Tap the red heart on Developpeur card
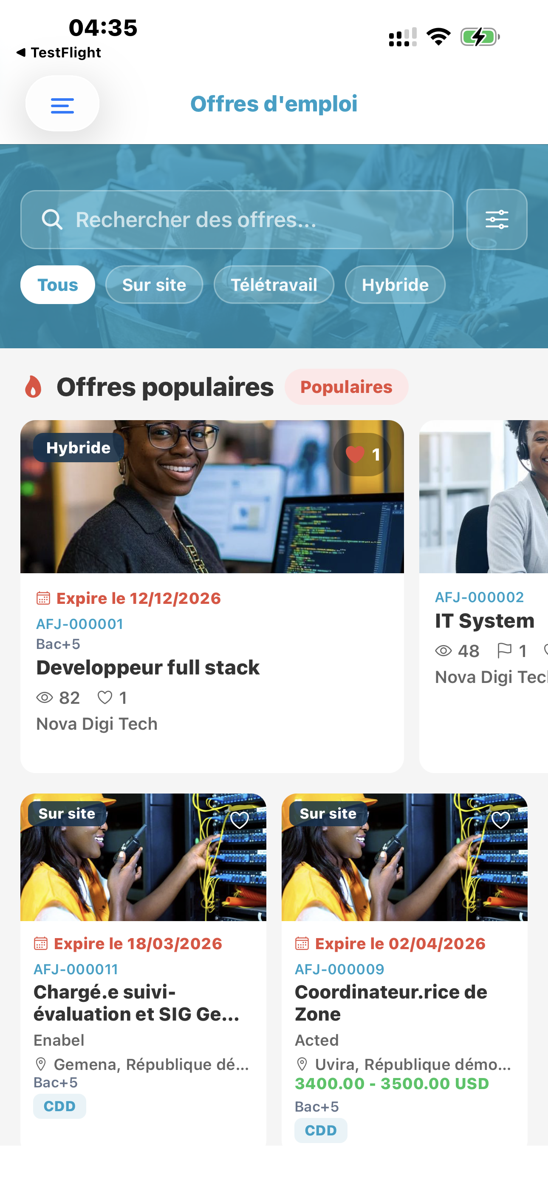Image resolution: width=548 pixels, height=1189 pixels. 355,455
